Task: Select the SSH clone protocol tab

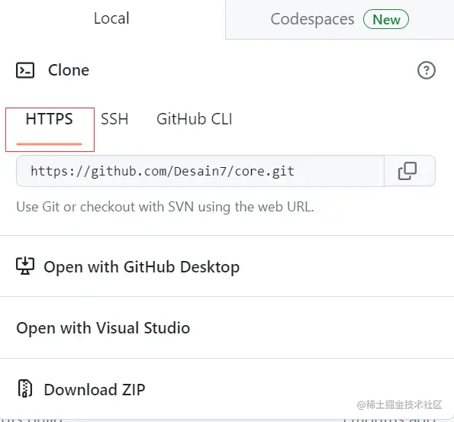Action: tap(114, 119)
